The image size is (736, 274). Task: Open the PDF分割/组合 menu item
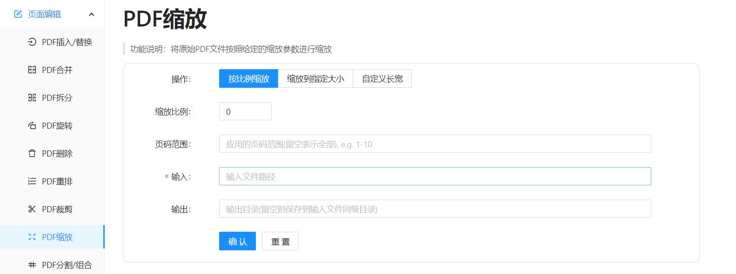(x=52, y=265)
